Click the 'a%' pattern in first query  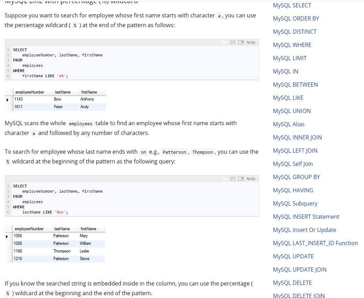(61, 76)
